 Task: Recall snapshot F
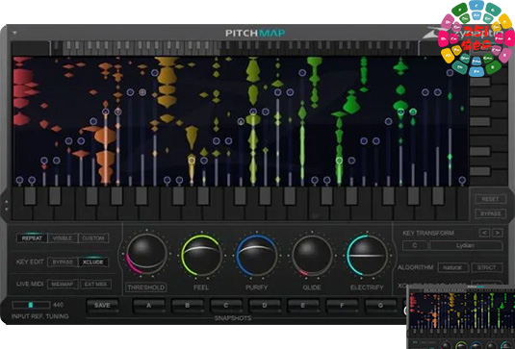point(342,306)
